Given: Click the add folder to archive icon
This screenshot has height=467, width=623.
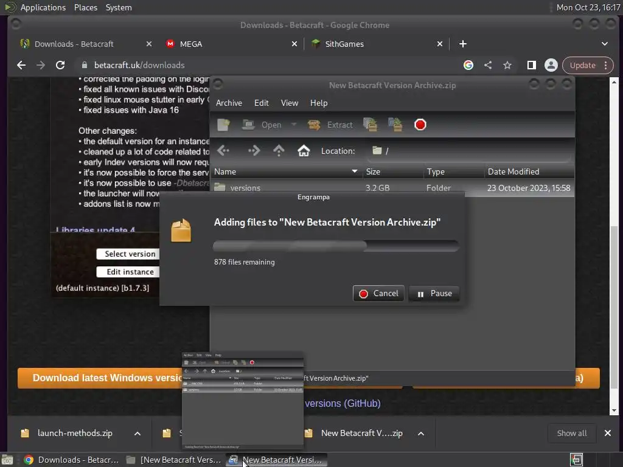Looking at the screenshot, I should tap(395, 125).
